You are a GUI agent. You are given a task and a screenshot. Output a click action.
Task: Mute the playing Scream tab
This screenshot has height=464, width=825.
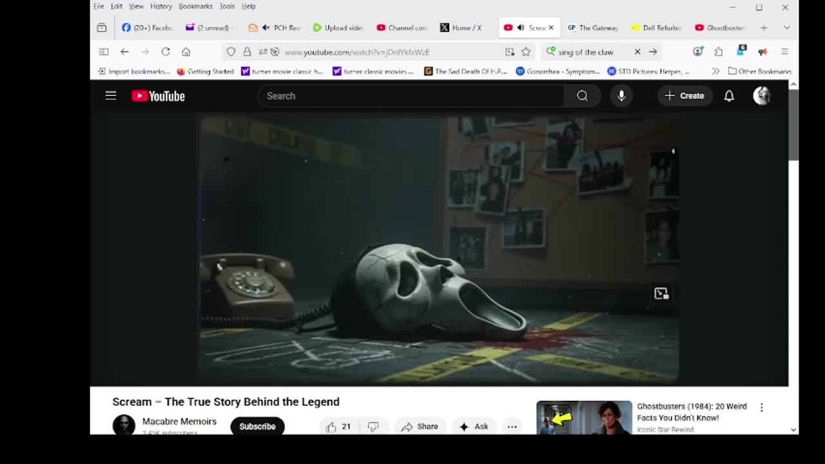coord(521,28)
